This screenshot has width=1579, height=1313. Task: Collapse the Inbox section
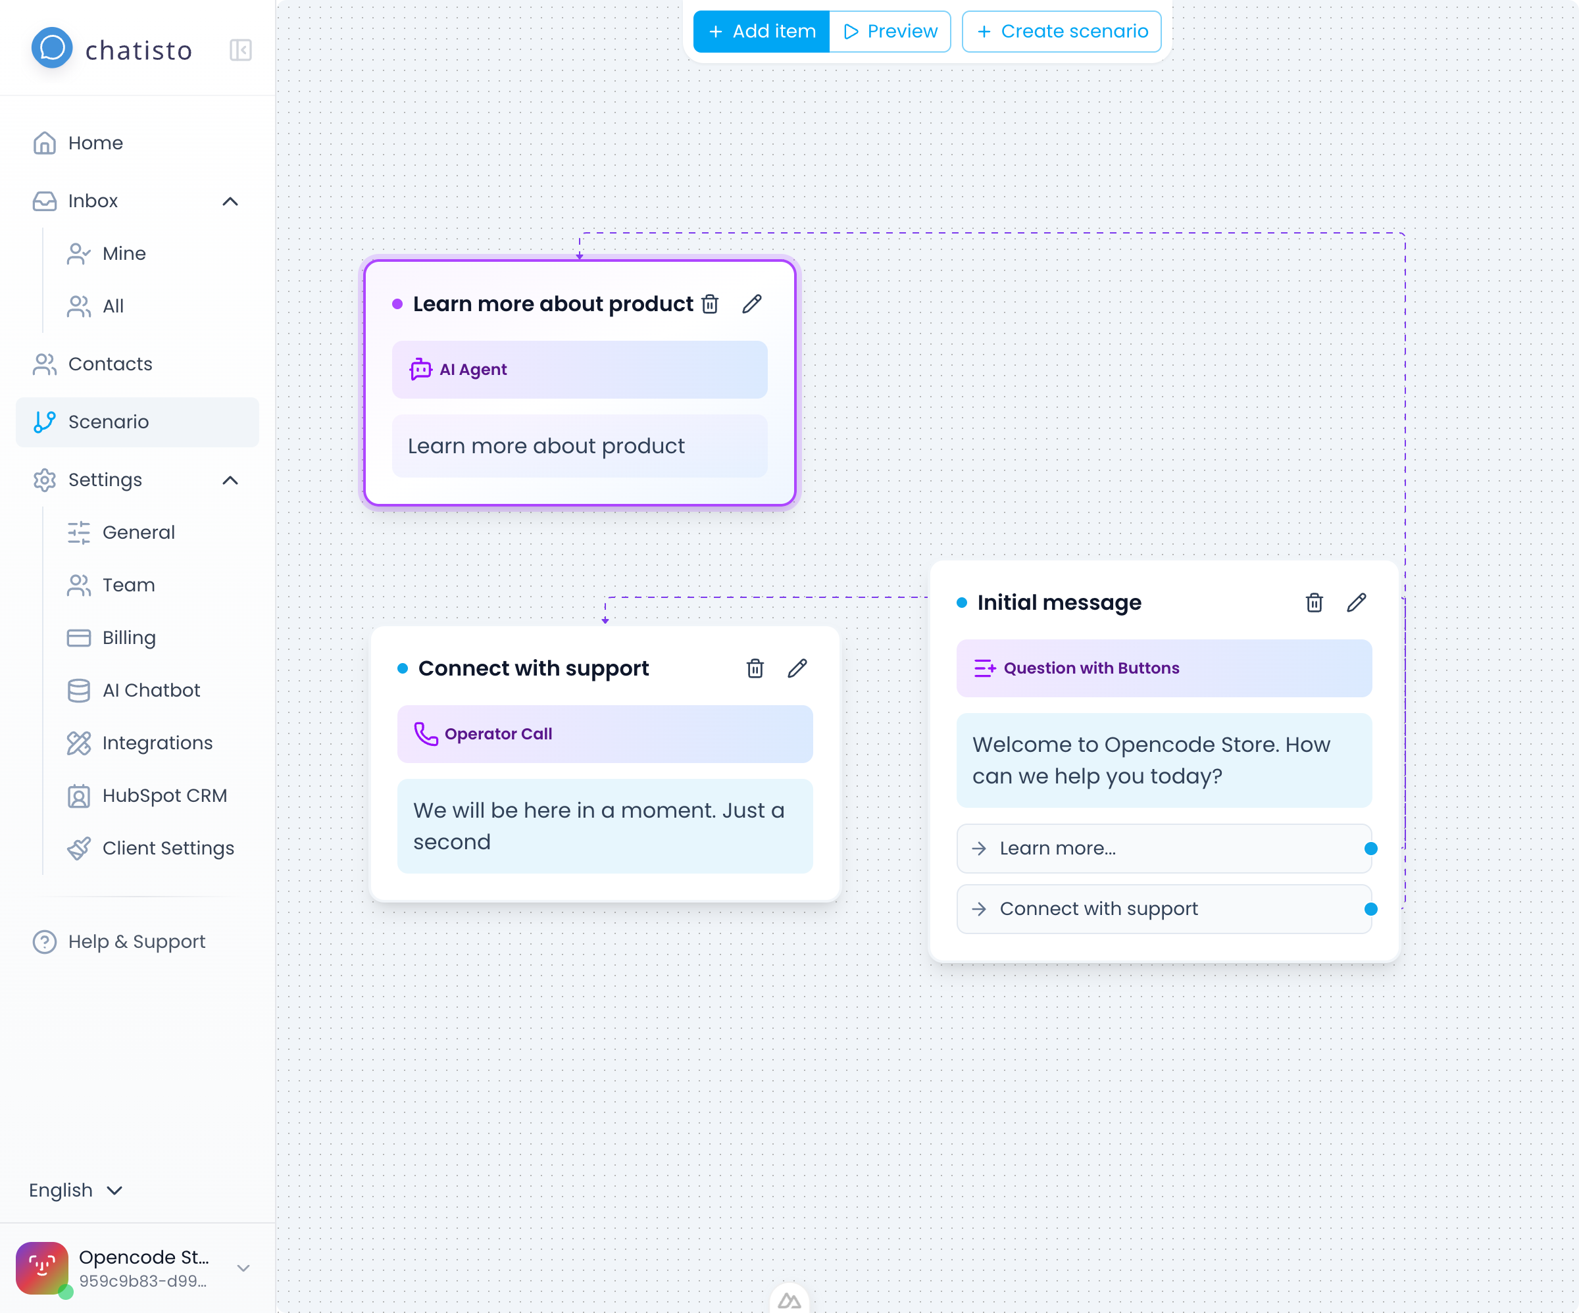pos(230,201)
